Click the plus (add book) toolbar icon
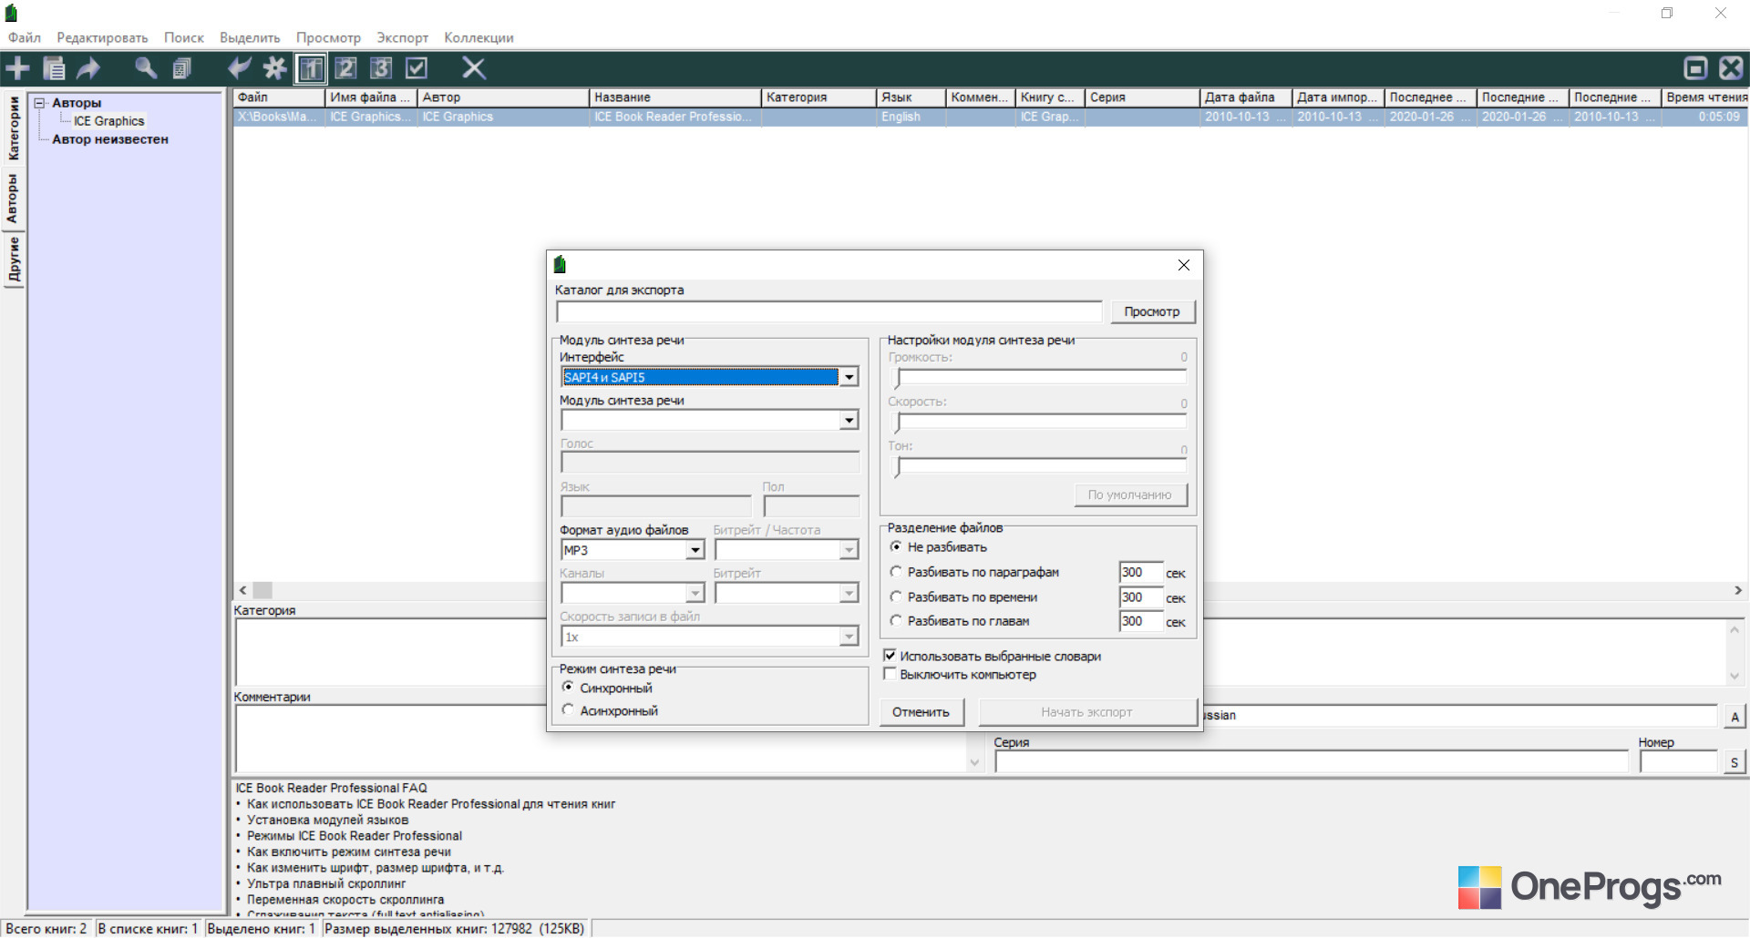 17,68
